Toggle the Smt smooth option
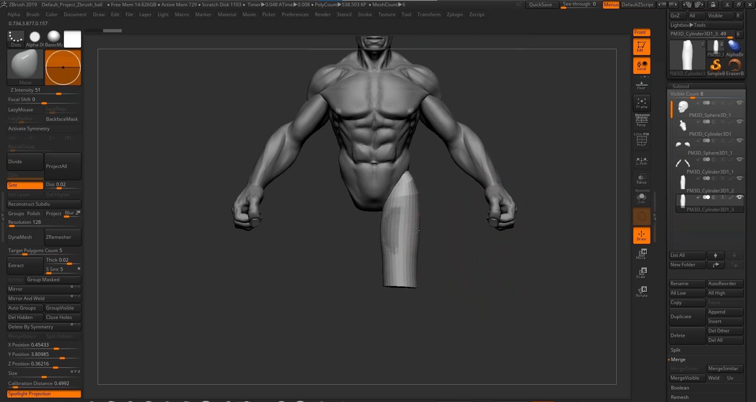This screenshot has width=756, height=402. (25, 185)
